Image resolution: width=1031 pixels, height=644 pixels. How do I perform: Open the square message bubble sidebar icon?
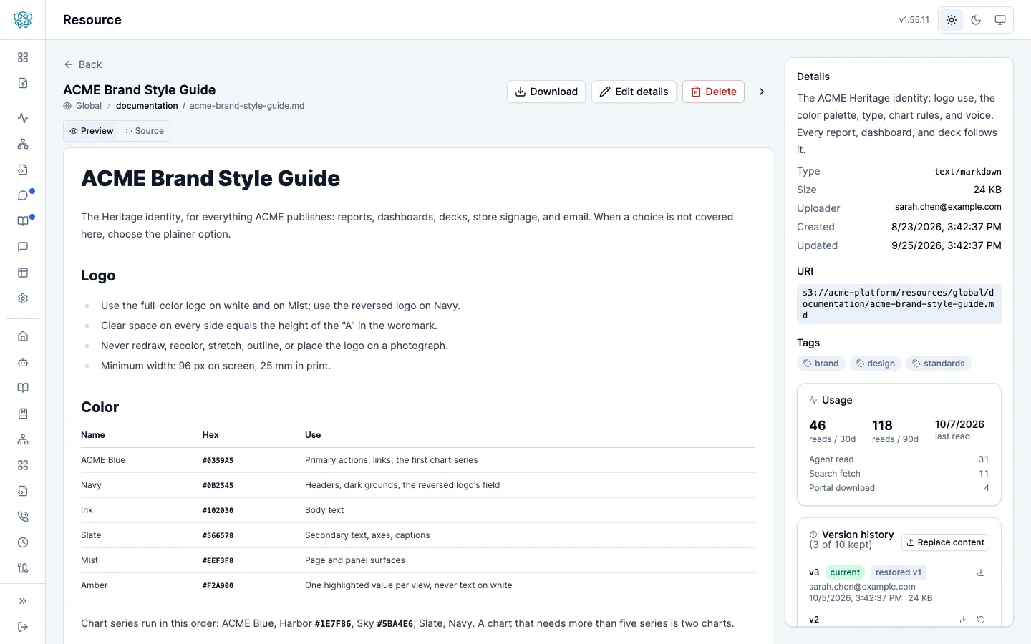(x=23, y=247)
